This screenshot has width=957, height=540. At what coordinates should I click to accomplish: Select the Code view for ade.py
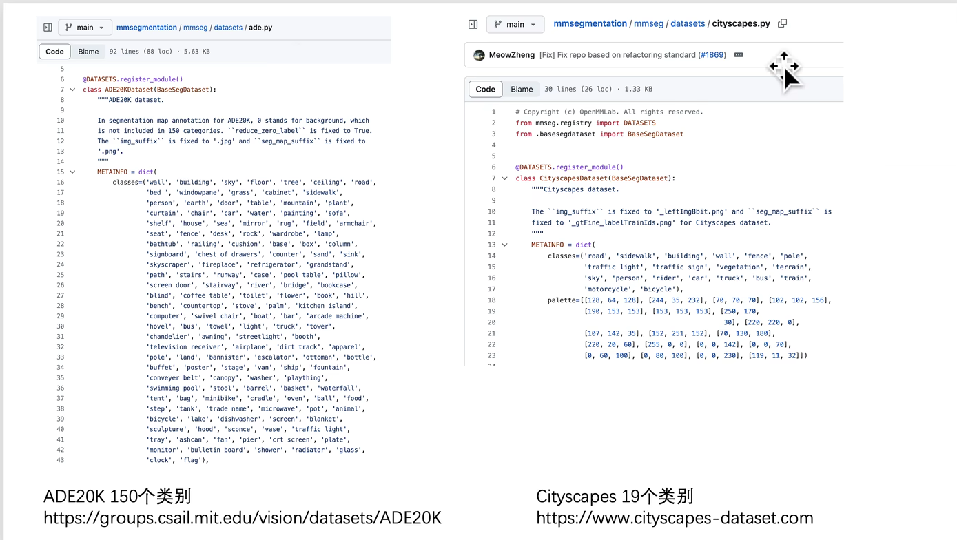pos(54,51)
